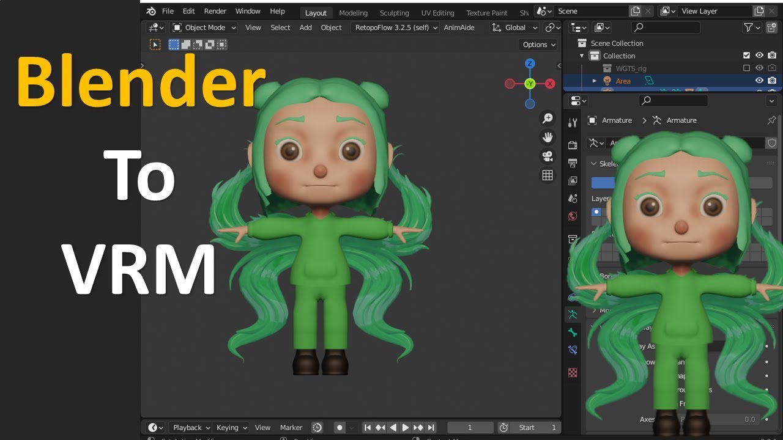The height and width of the screenshot is (440, 783).
Task: Click the new scene icon beside Scene
Action: pos(636,11)
